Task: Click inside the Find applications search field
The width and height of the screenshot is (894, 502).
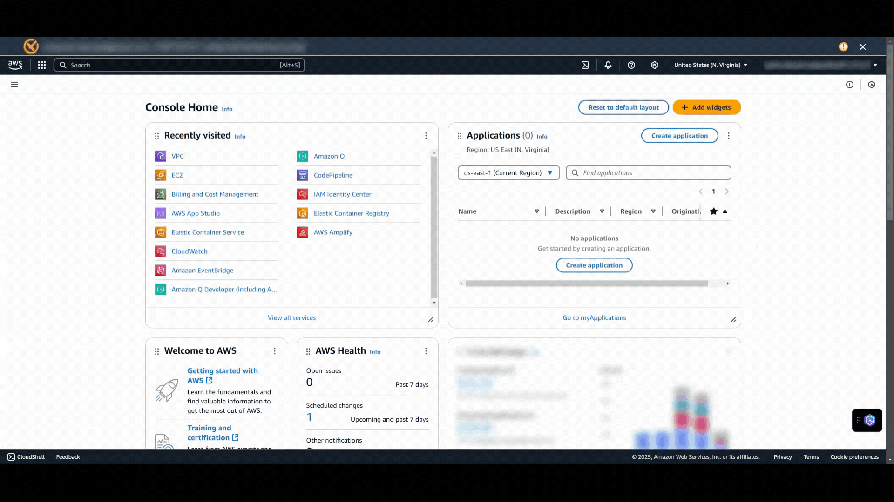Action: click(x=647, y=172)
